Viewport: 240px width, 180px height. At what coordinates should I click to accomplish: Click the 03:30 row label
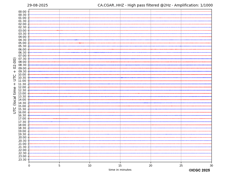pos(22,34)
